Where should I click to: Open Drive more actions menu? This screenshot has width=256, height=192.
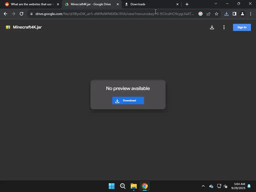pyautogui.click(x=224, y=27)
